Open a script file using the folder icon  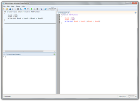point(7,9)
